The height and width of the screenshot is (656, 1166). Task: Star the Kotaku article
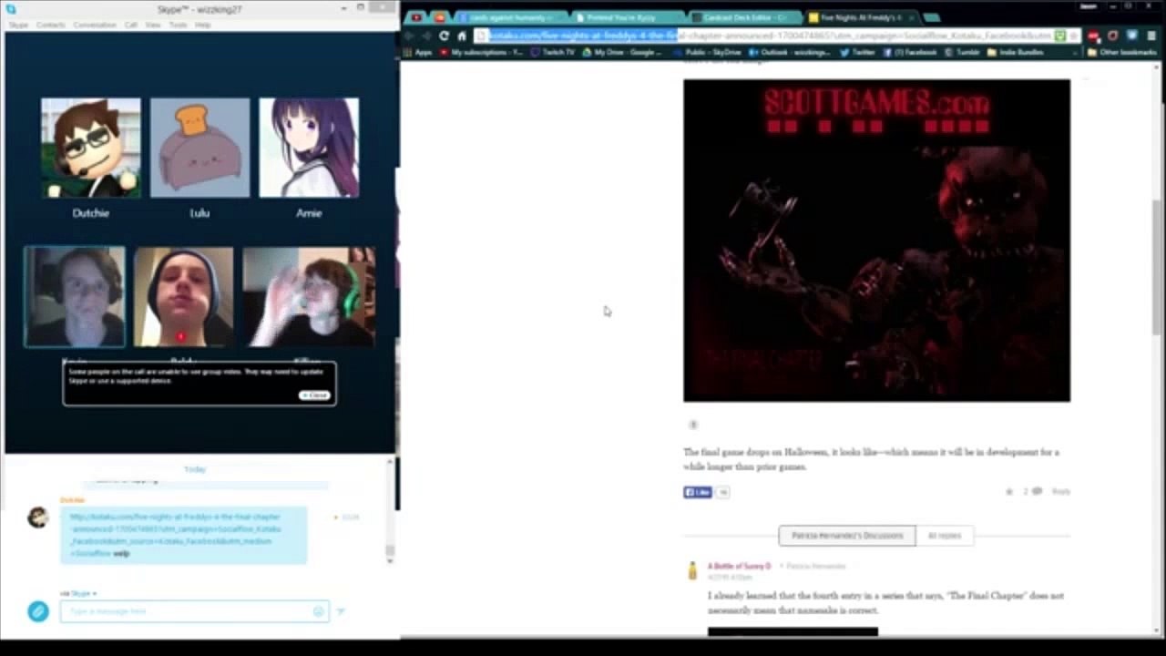[x=1009, y=492]
